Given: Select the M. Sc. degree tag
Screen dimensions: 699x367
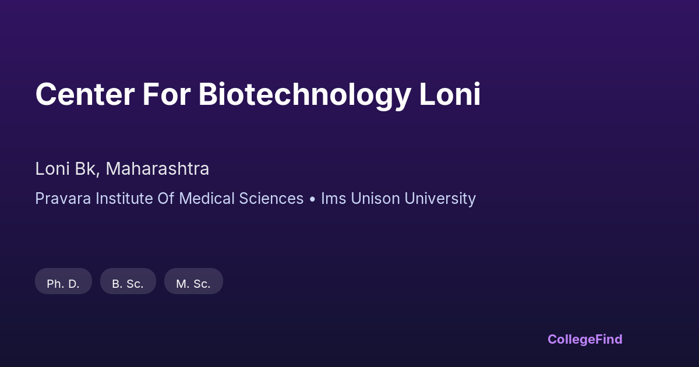Looking at the screenshot, I should pos(193,284).
